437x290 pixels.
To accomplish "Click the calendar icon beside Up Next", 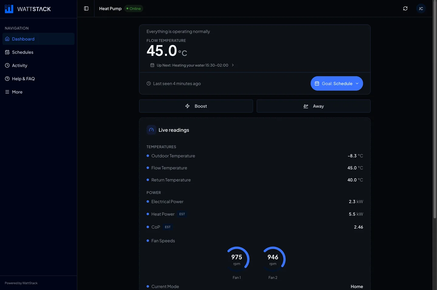I will pyautogui.click(x=152, y=65).
